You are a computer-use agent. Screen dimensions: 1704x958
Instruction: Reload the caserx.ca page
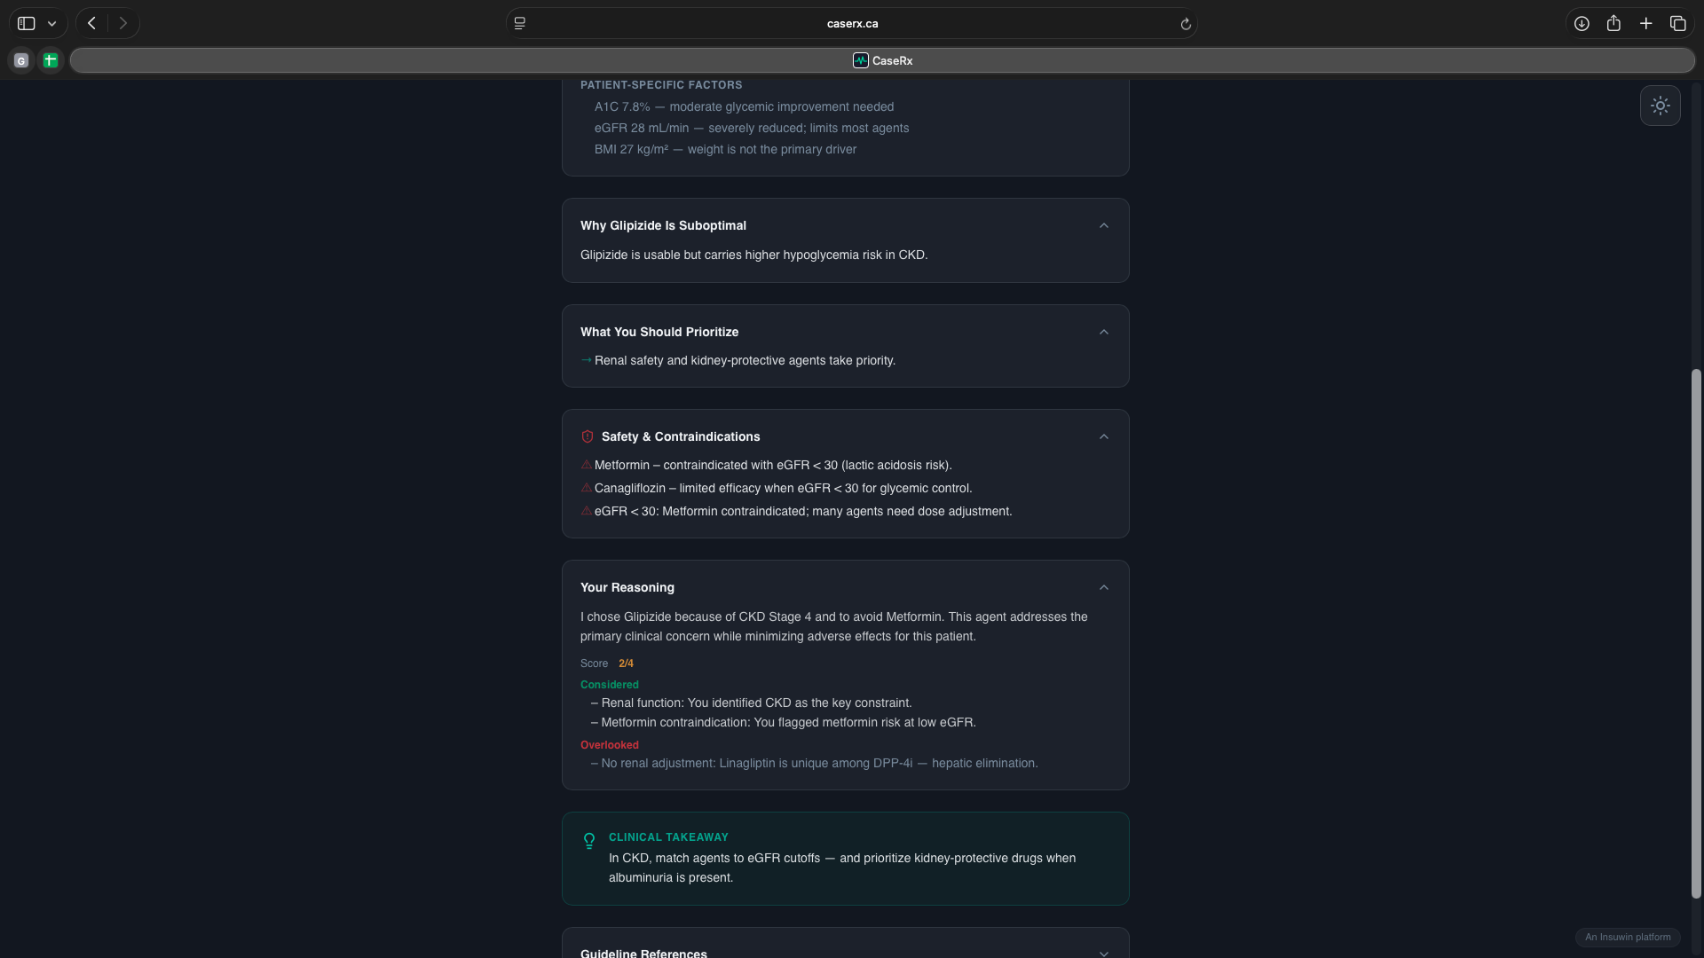1185,24
